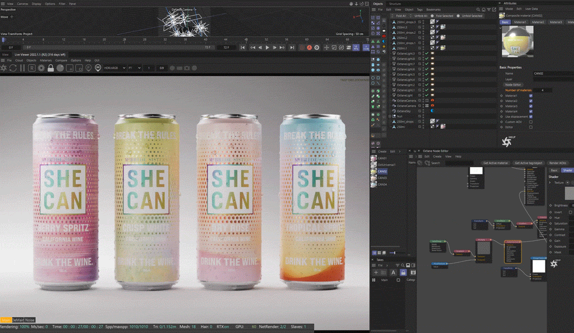Viewport: 574px width, 333px height.
Task: Open the Attributes hamburger menu
Action: coord(501,9)
